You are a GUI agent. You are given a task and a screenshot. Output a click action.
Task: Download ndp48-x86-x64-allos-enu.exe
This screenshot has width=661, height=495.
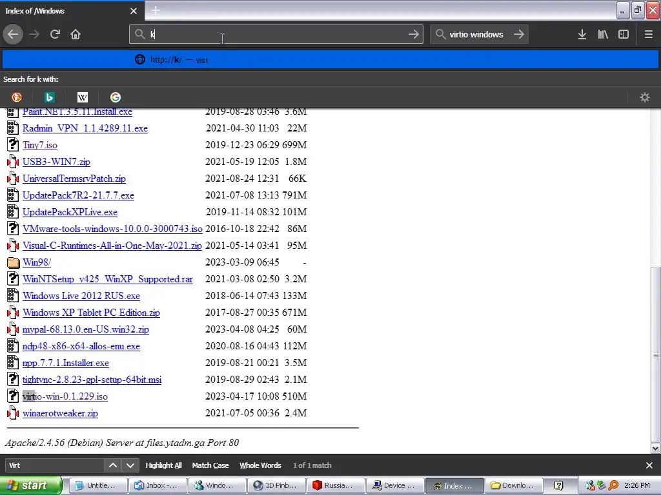pyautogui.click(x=81, y=346)
